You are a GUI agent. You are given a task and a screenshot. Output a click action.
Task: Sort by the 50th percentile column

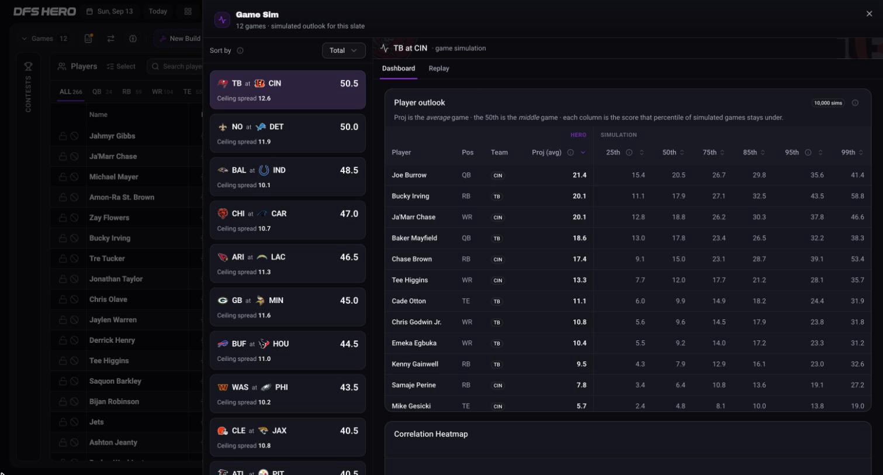(673, 153)
